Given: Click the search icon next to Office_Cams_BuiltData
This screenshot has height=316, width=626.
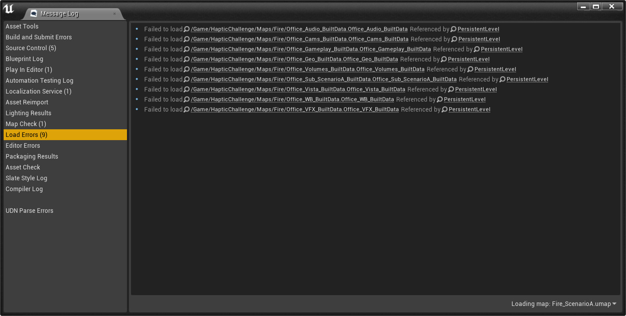Looking at the screenshot, I should tap(186, 39).
